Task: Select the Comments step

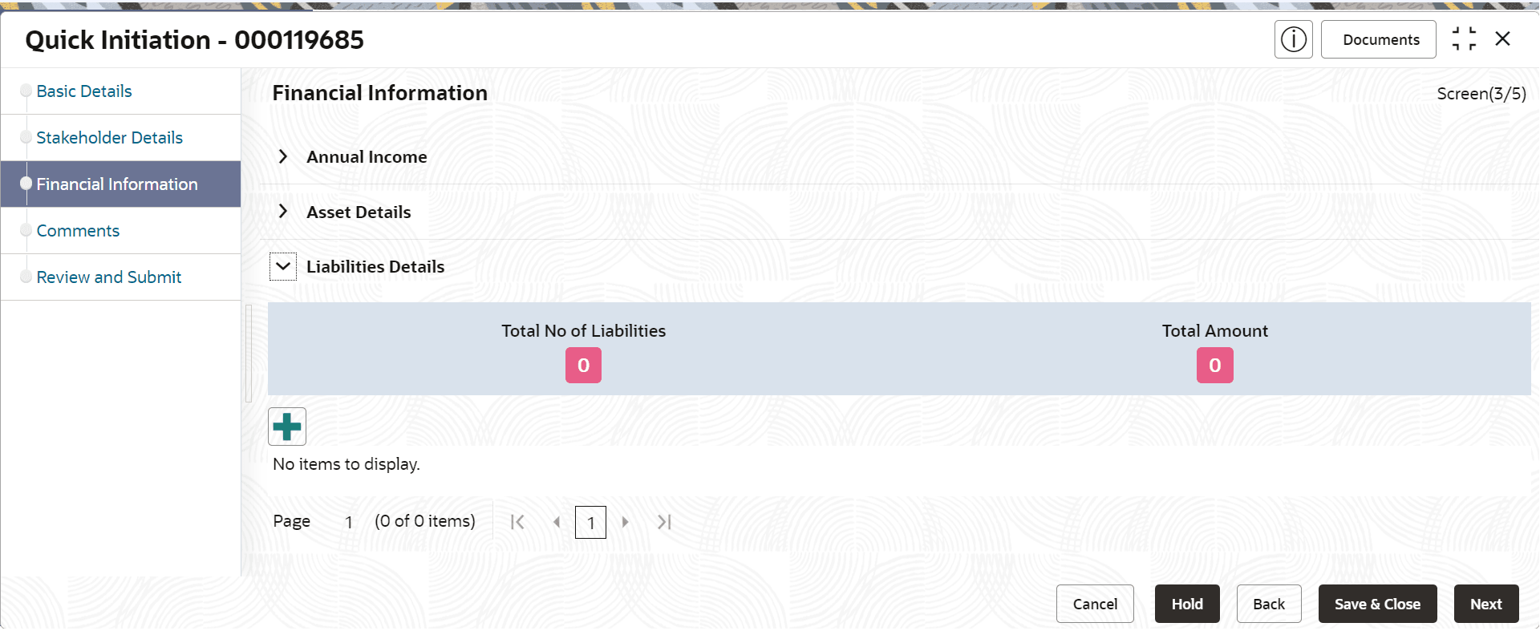Action: 78,231
